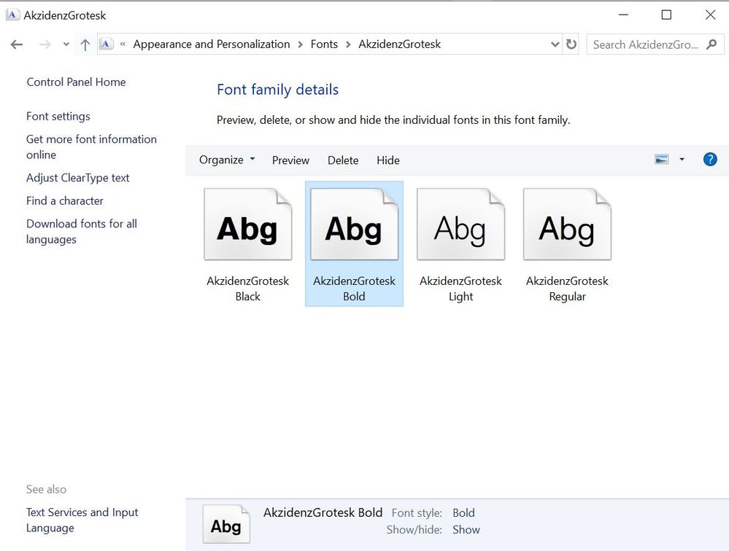Screen dimensions: 729x551
Task: Click the Font style value Bold
Action: [463, 513]
